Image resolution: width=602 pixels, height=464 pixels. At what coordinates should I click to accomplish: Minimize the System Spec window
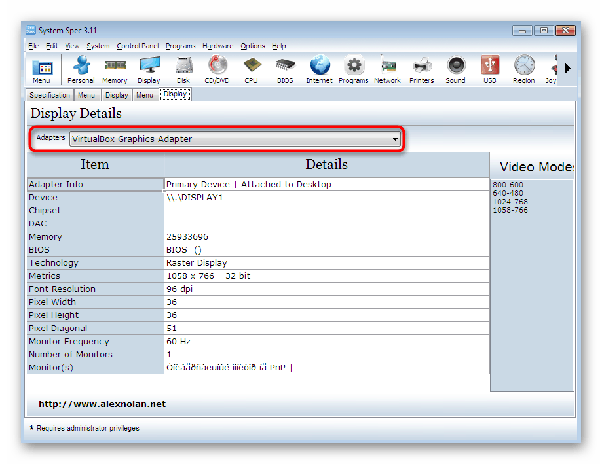coord(522,31)
